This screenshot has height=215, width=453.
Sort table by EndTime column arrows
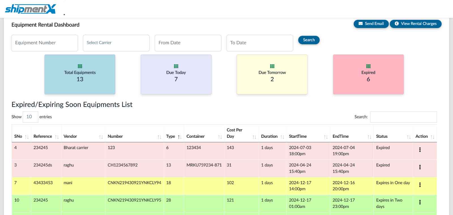pyautogui.click(x=369, y=137)
